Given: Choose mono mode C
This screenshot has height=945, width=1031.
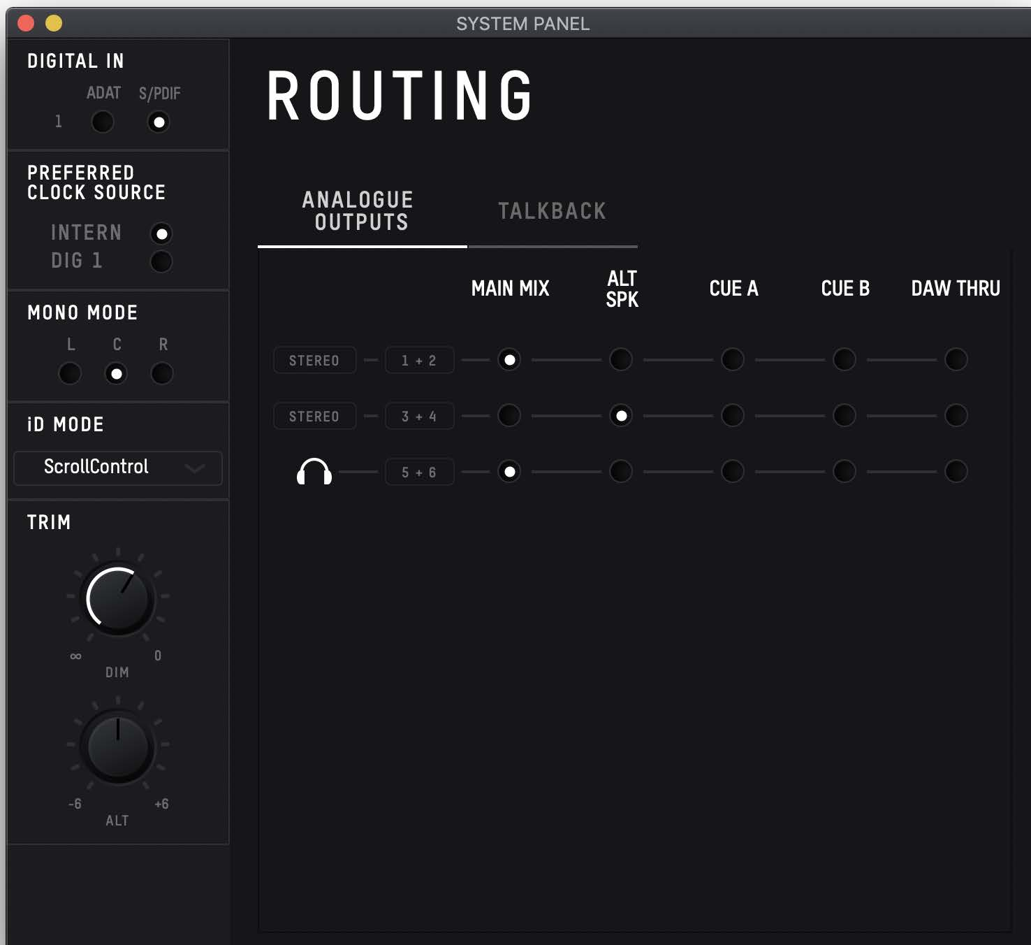Looking at the screenshot, I should 116,373.
